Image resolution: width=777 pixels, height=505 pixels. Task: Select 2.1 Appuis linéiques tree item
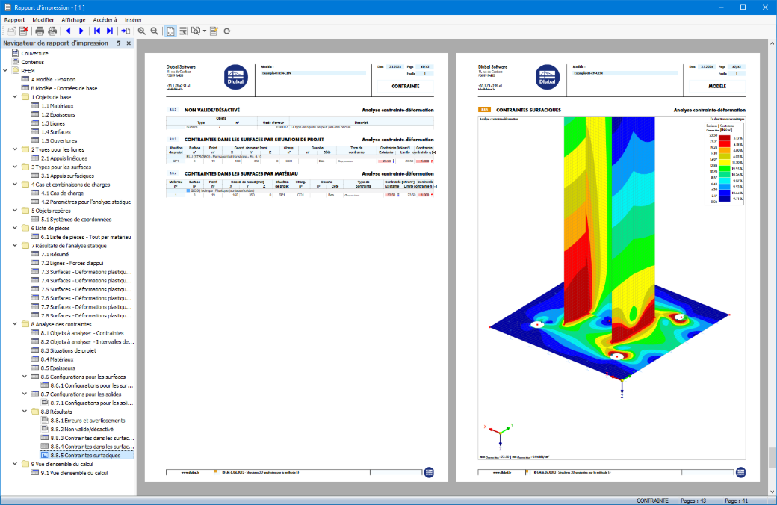(x=64, y=158)
